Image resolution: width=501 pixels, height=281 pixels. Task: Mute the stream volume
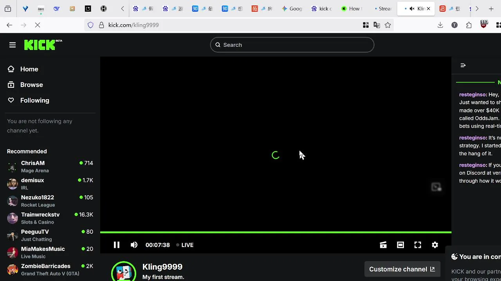tap(134, 245)
